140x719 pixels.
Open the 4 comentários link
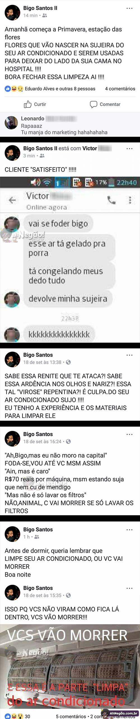click(x=120, y=89)
